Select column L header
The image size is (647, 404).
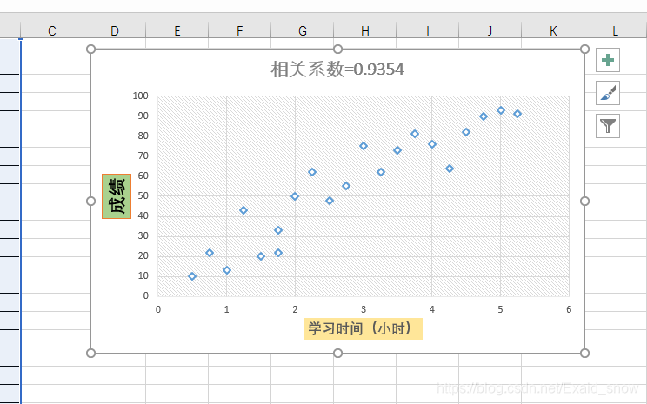click(616, 30)
